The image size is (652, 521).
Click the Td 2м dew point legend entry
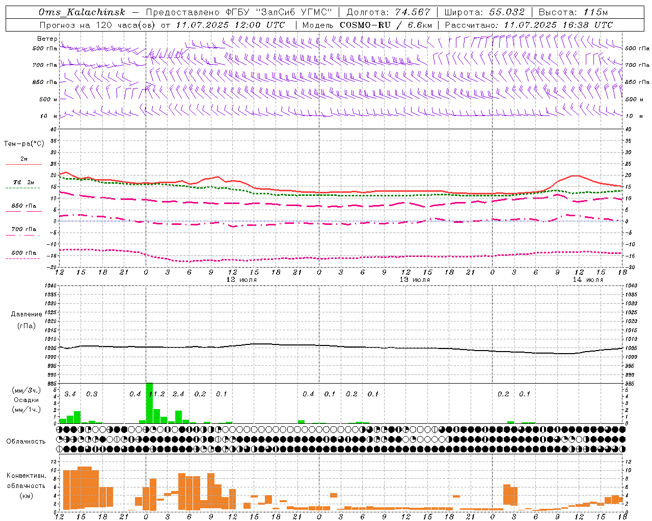pyautogui.click(x=24, y=182)
